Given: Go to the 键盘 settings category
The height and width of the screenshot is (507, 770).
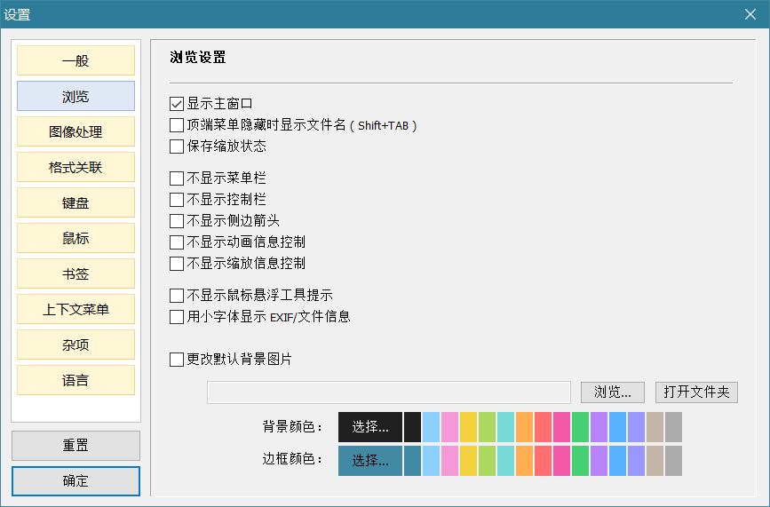Looking at the screenshot, I should click(x=75, y=203).
